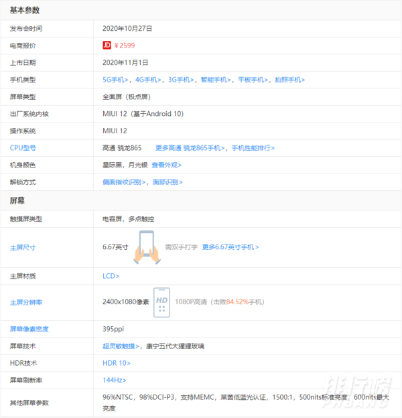Screen dimensions: 402x418
Task: Click the 屏幕像素密度 label link
Action: click(x=29, y=329)
